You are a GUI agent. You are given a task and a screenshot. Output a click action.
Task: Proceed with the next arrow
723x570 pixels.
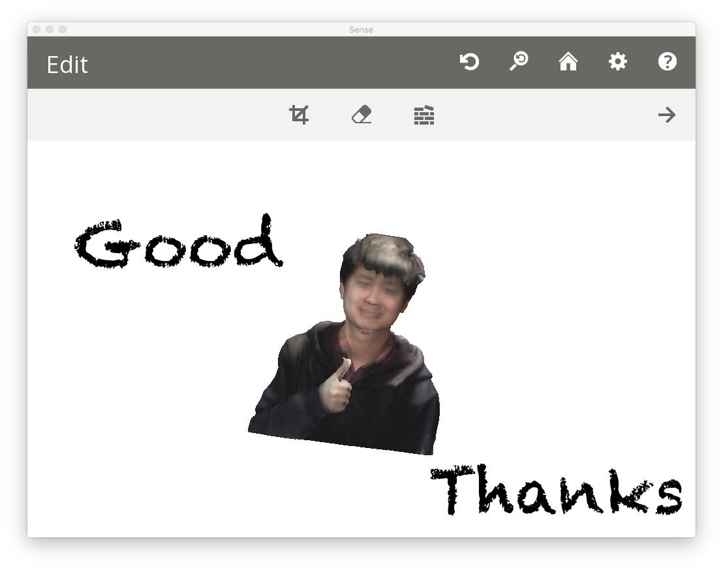pyautogui.click(x=667, y=115)
